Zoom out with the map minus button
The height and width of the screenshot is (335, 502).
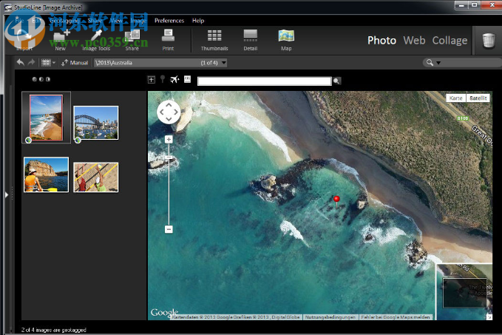[169, 229]
